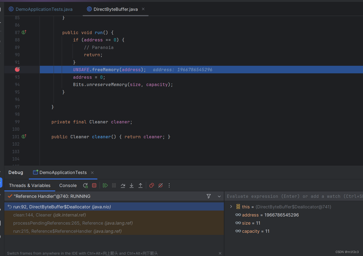Resume program execution
363x256 pixels.
(105, 185)
